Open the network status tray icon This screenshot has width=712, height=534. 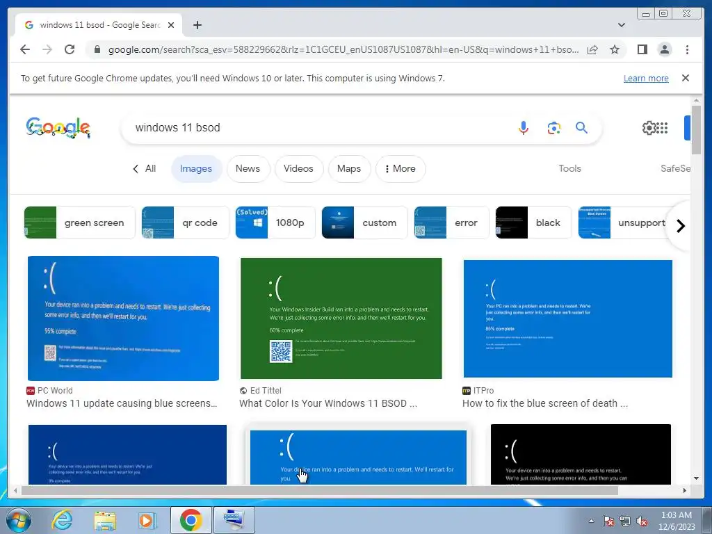click(x=625, y=521)
